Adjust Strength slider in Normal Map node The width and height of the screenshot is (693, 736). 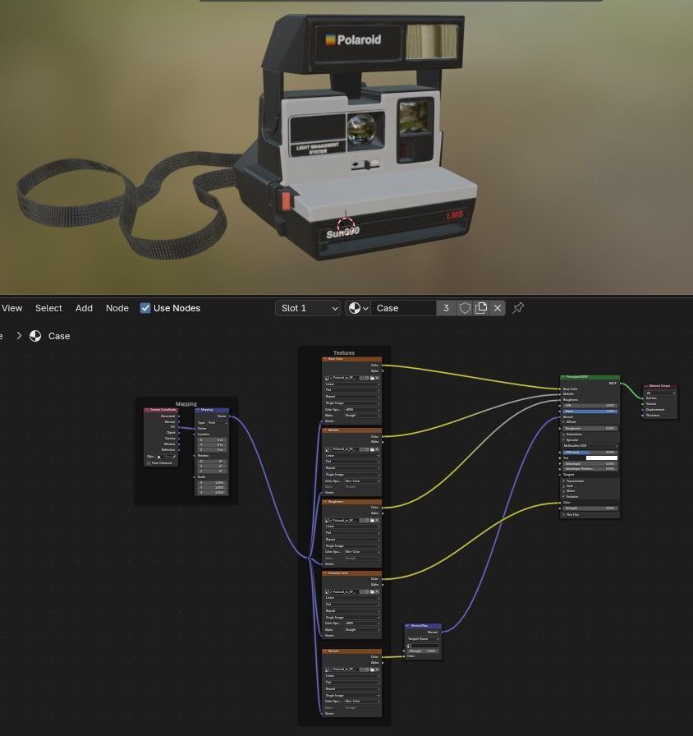coord(423,651)
